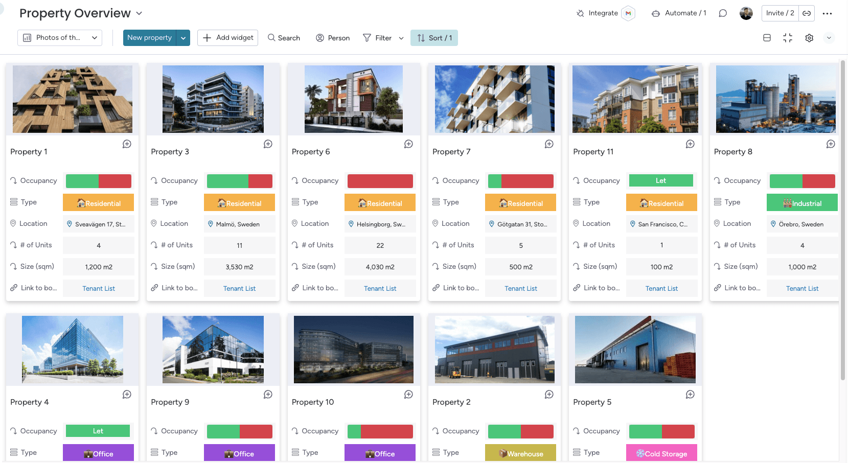Screen dimensions: 848x463
Task: Open Property 7 Tenant List link
Action: point(521,289)
